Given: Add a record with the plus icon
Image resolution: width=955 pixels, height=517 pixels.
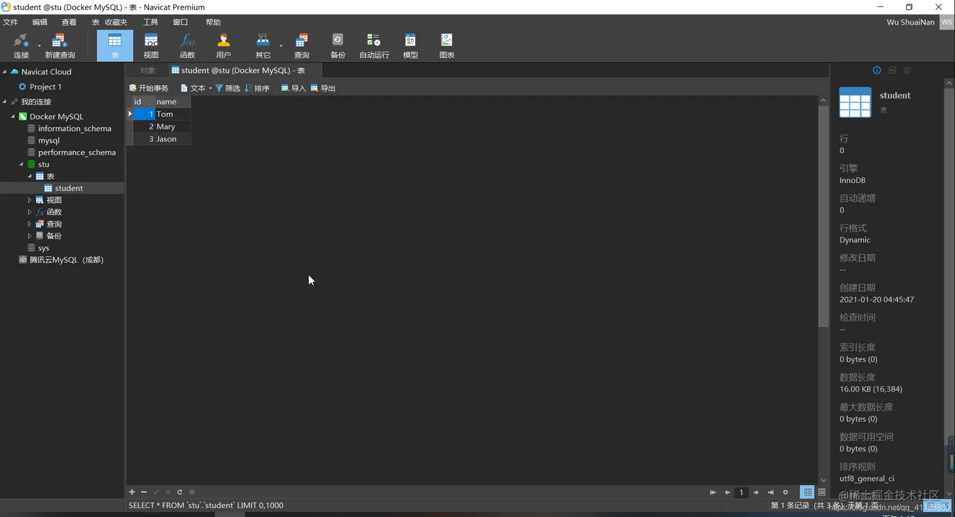Looking at the screenshot, I should coord(132,492).
